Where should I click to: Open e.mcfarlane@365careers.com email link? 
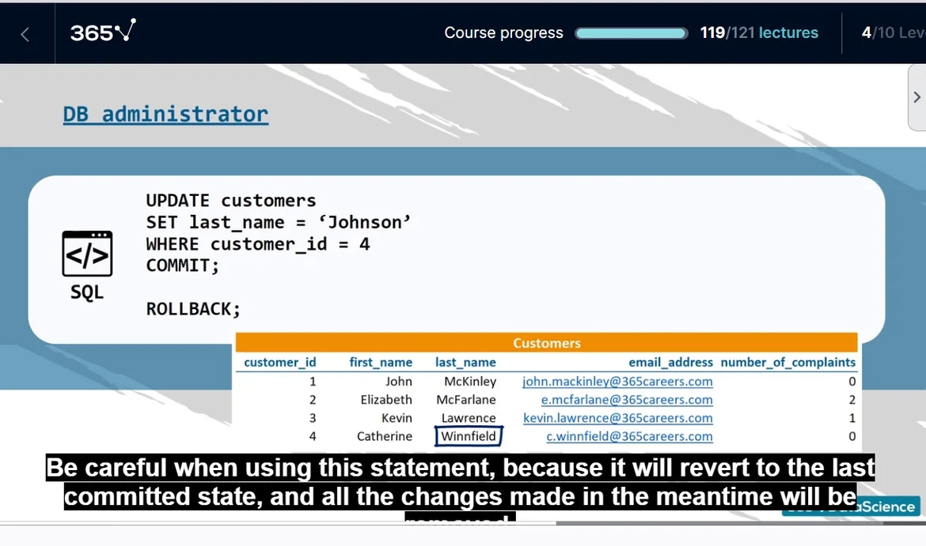coord(627,400)
